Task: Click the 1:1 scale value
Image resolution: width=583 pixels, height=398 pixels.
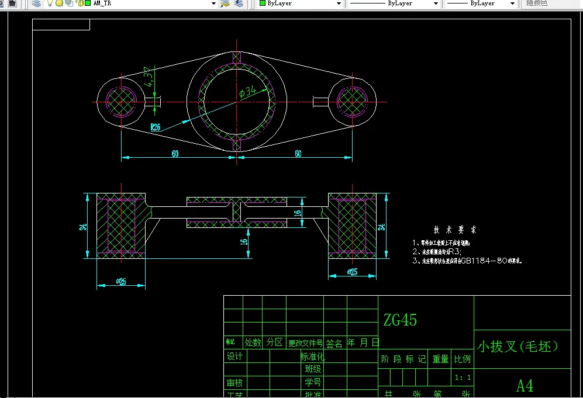Action: point(463,378)
